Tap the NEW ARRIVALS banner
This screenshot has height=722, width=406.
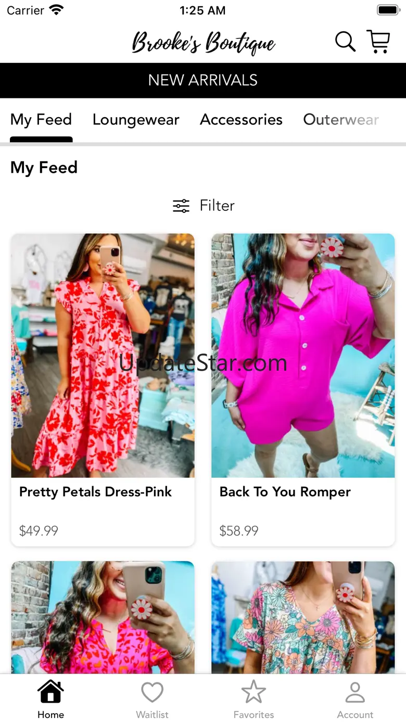203,80
